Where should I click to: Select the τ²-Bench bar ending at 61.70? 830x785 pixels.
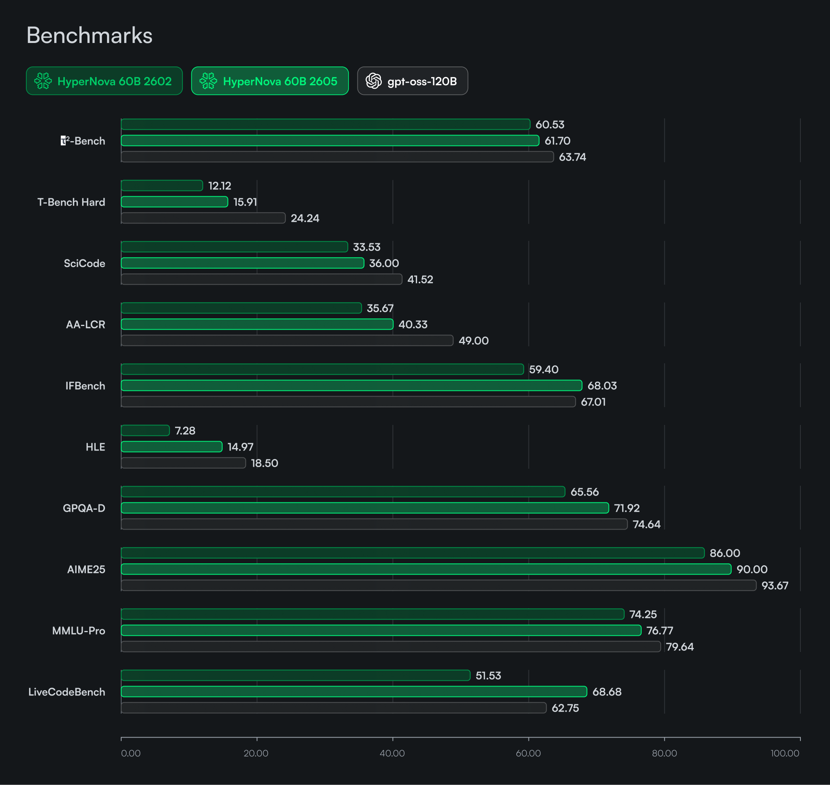click(x=330, y=141)
